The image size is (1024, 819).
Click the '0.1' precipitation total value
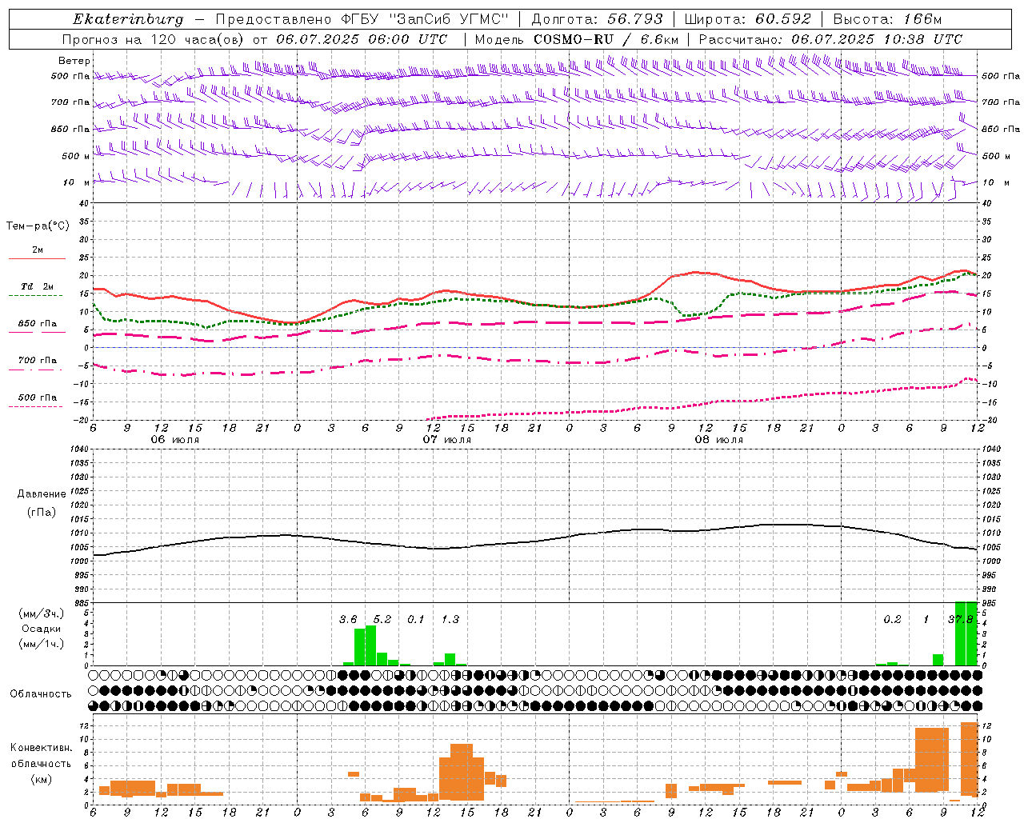[416, 620]
